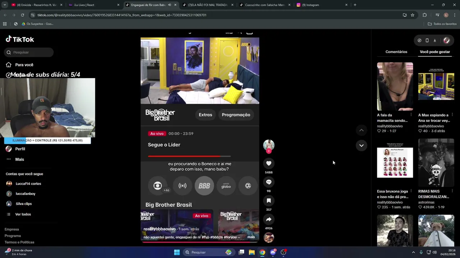
Task: Open the Programa footer link
Action: 13,236
